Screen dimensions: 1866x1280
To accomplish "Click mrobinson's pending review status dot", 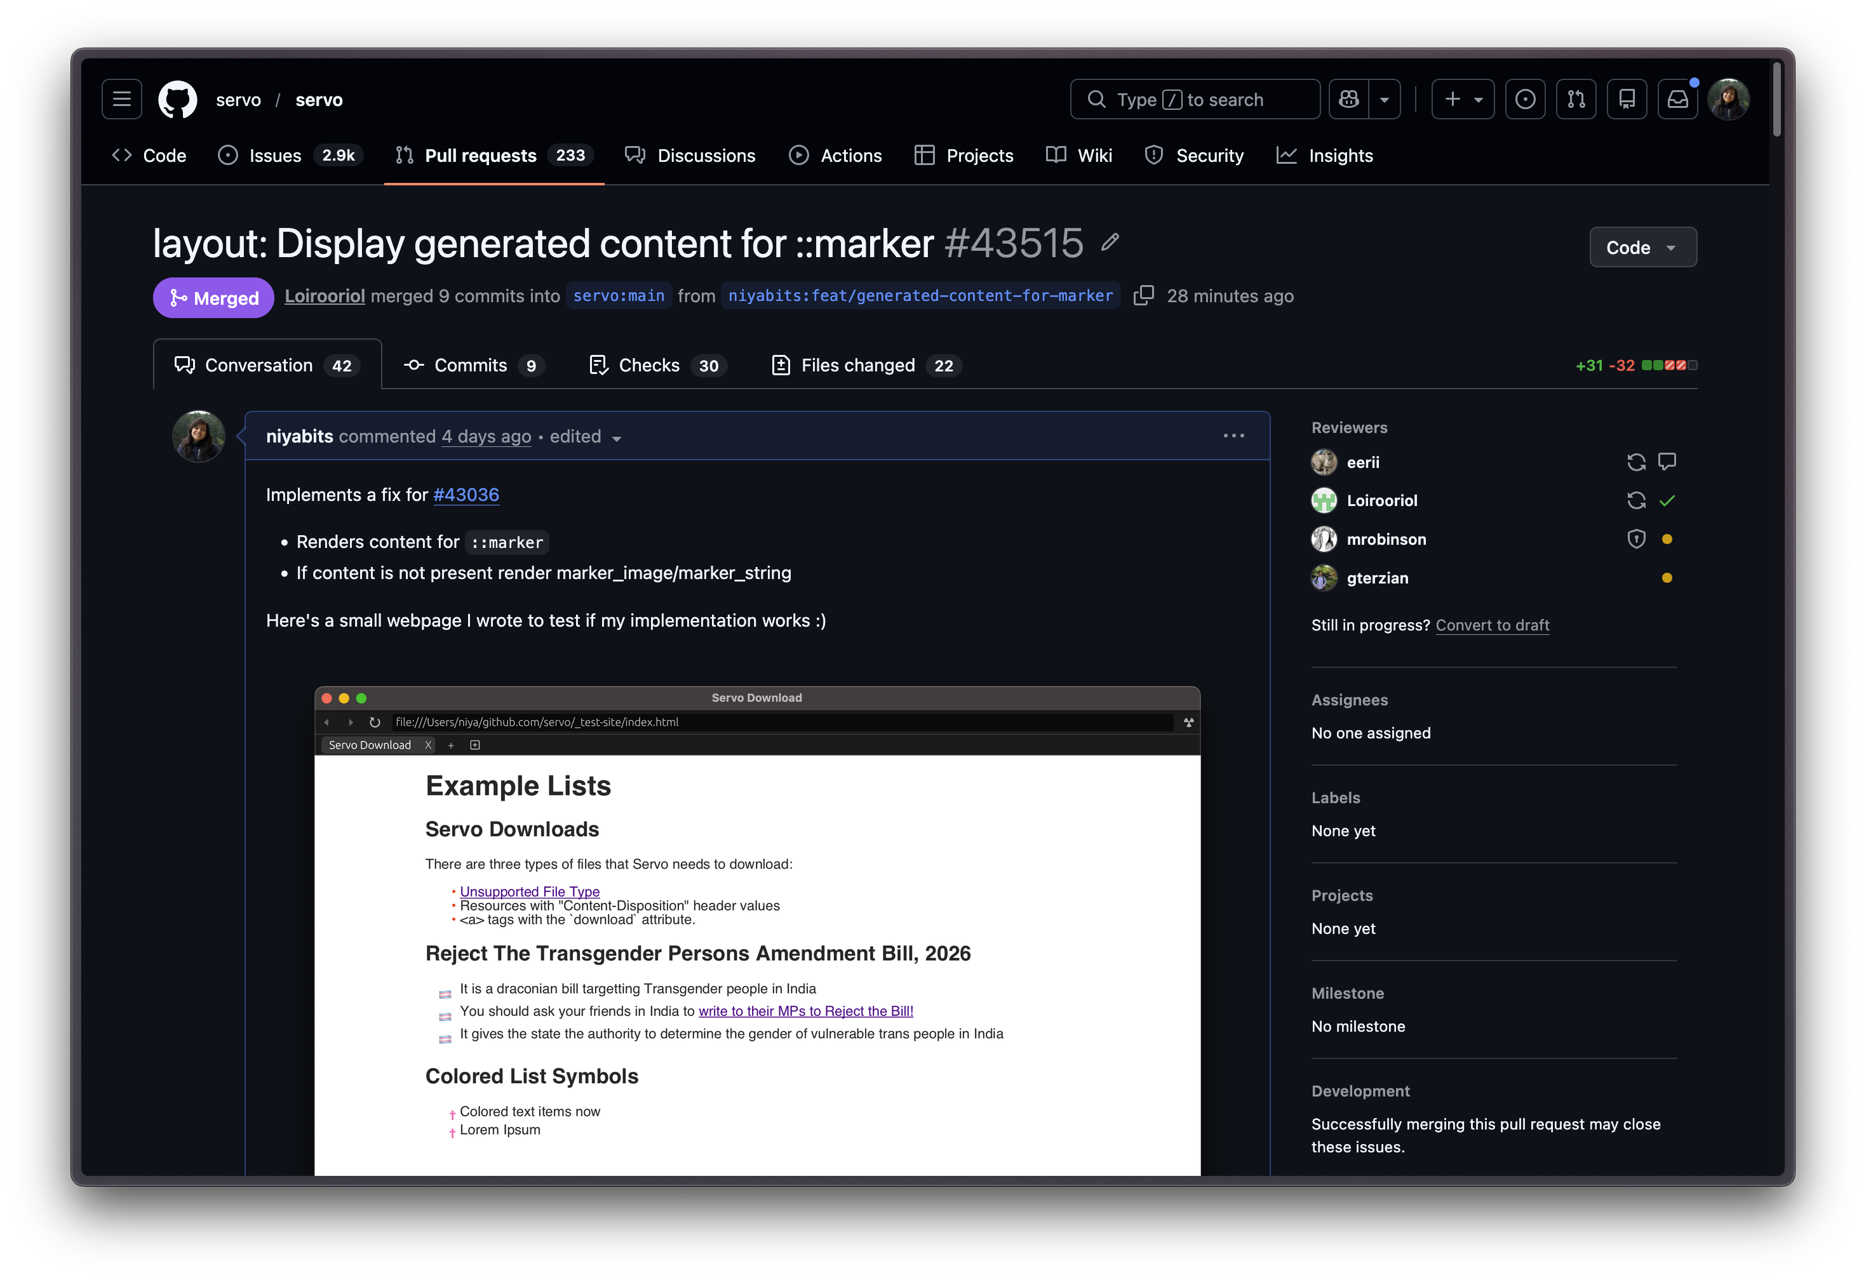I will [1667, 539].
